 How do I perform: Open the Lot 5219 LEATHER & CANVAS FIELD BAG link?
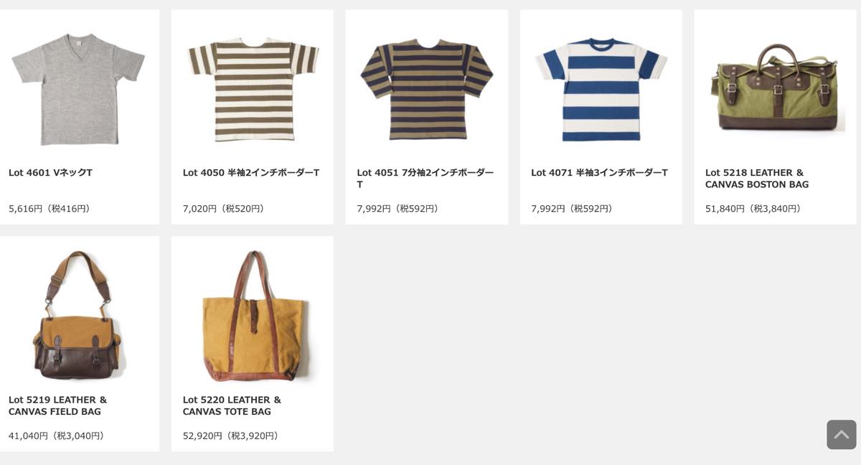(x=58, y=405)
